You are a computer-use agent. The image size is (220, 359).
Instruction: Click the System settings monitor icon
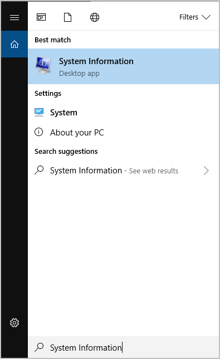[x=39, y=113]
